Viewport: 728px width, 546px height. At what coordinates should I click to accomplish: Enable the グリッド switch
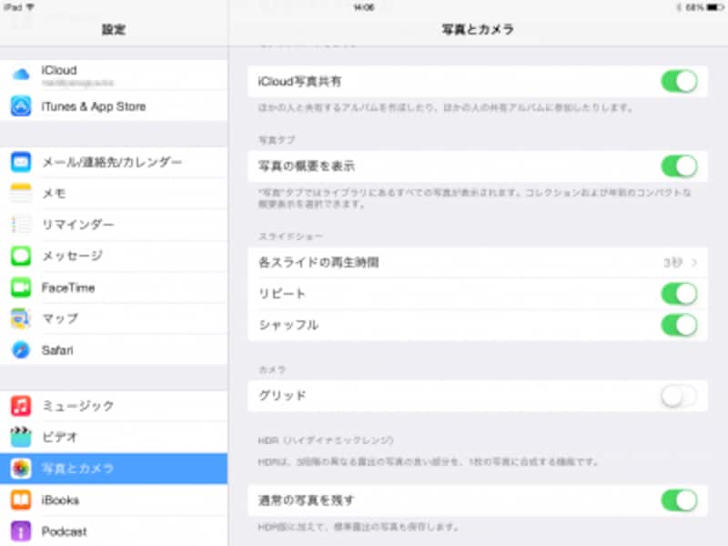coord(679,396)
